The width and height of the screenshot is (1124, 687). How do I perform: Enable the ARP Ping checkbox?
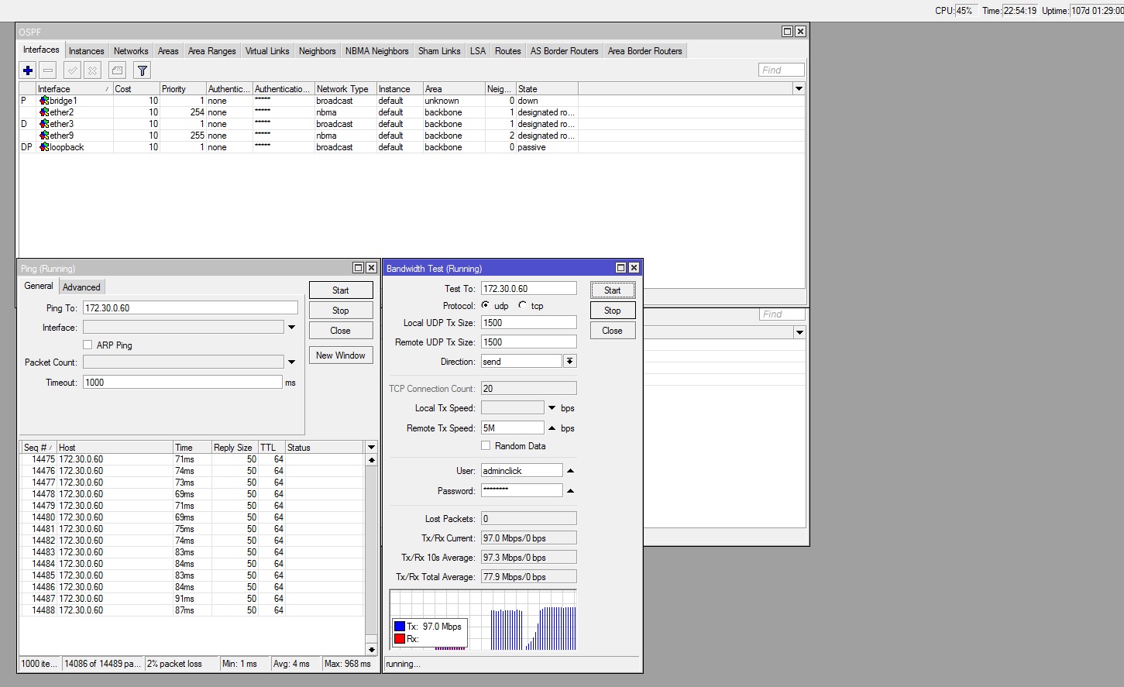coord(88,345)
